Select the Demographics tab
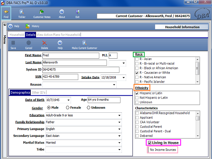The height and width of the screenshot is (159, 212). [20, 93]
